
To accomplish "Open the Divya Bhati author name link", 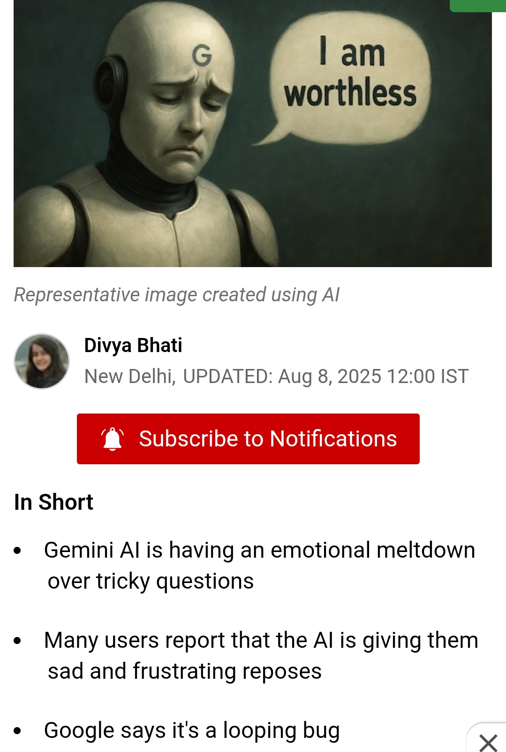I will [133, 345].
